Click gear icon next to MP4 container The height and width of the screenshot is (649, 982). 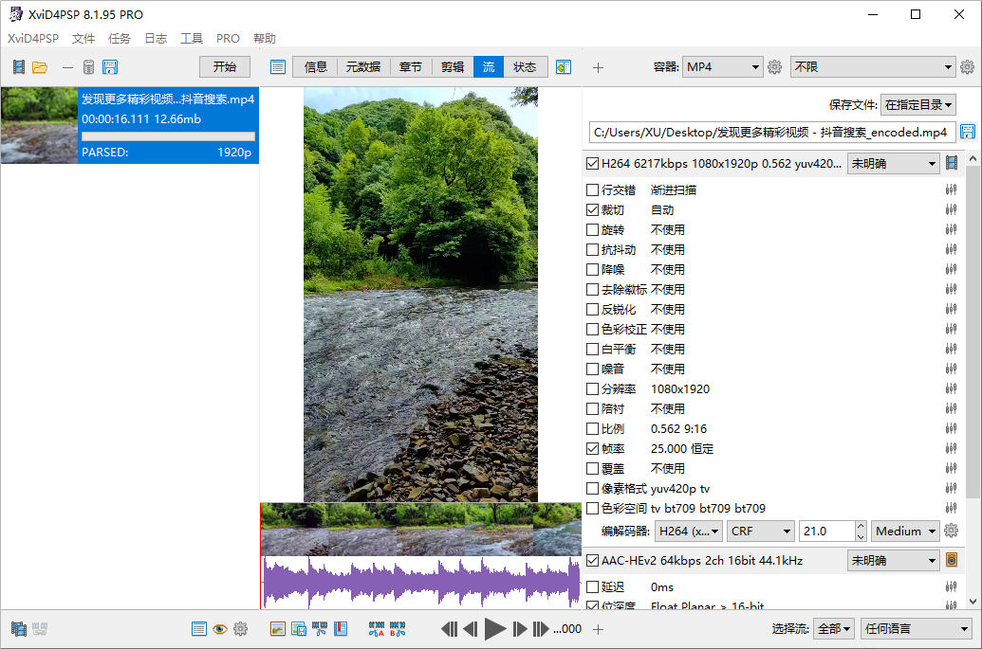pyautogui.click(x=774, y=67)
